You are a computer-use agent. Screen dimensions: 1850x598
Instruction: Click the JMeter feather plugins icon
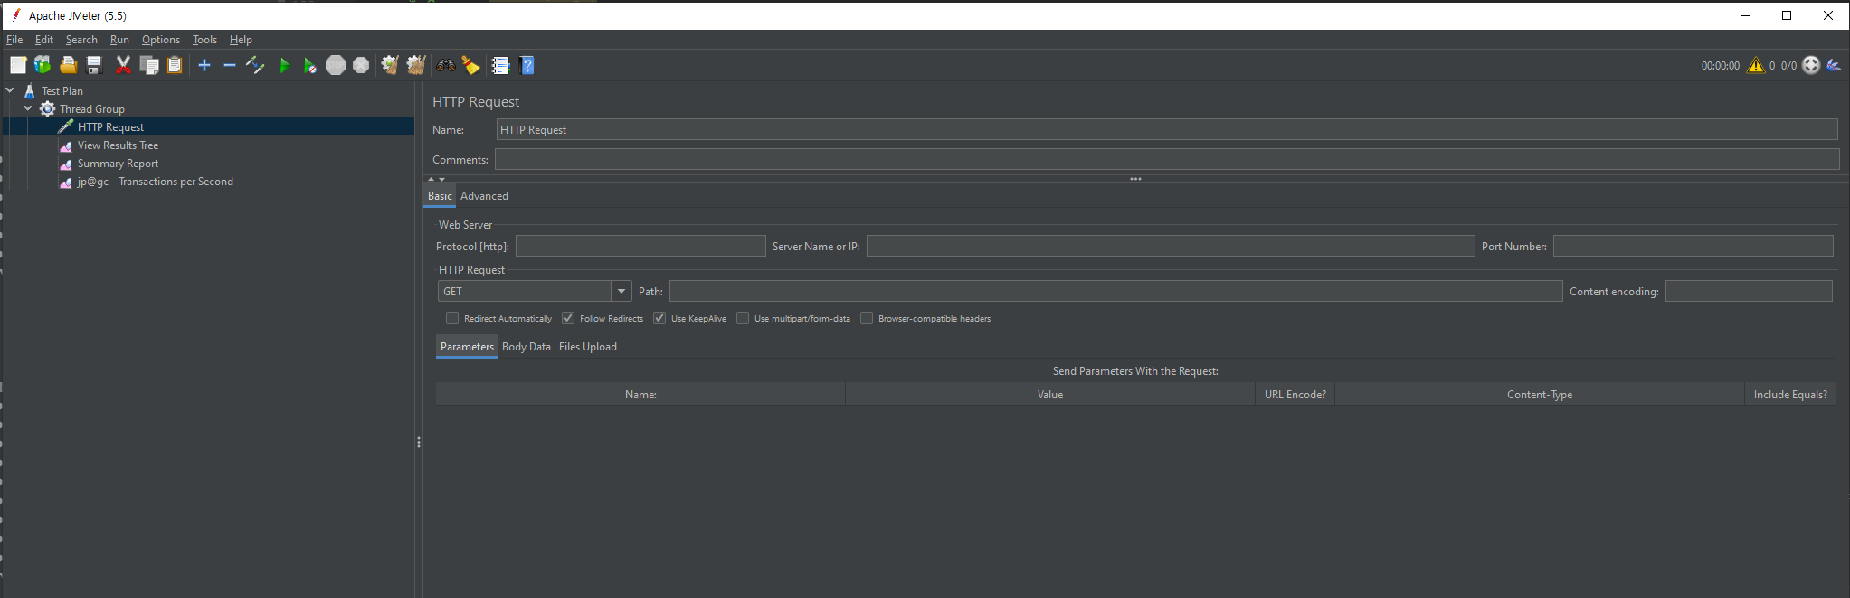pyautogui.click(x=1834, y=65)
